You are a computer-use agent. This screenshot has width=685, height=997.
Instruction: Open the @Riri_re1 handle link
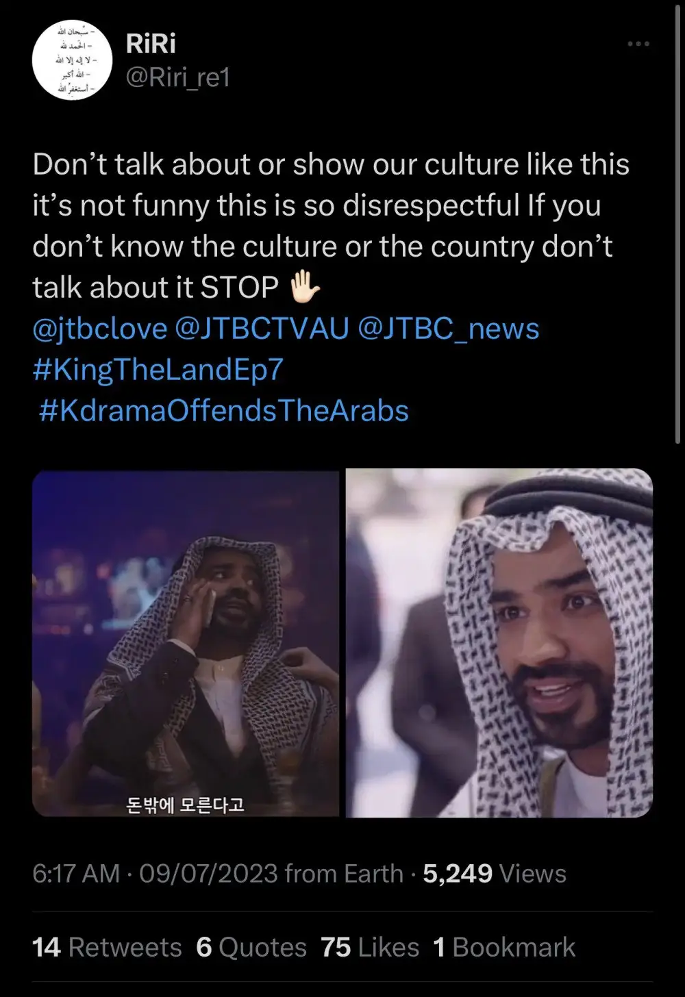(x=178, y=78)
